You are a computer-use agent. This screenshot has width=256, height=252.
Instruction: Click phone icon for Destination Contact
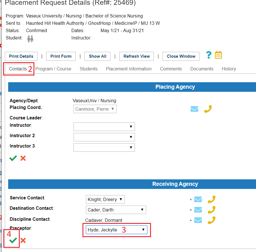[x=211, y=210]
